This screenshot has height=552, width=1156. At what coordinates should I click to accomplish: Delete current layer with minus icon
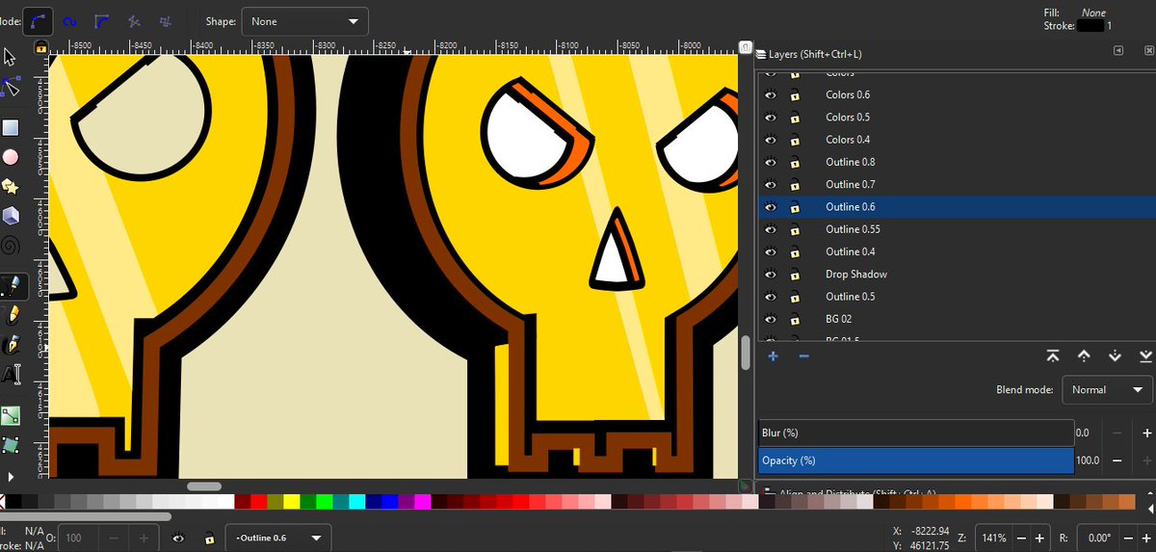coord(804,356)
